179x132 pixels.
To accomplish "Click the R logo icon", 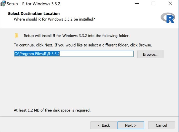I will pyautogui.click(x=168, y=18).
